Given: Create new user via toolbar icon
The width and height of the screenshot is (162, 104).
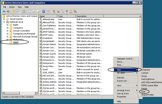Looking at the screenshot, I should pos(54,11).
